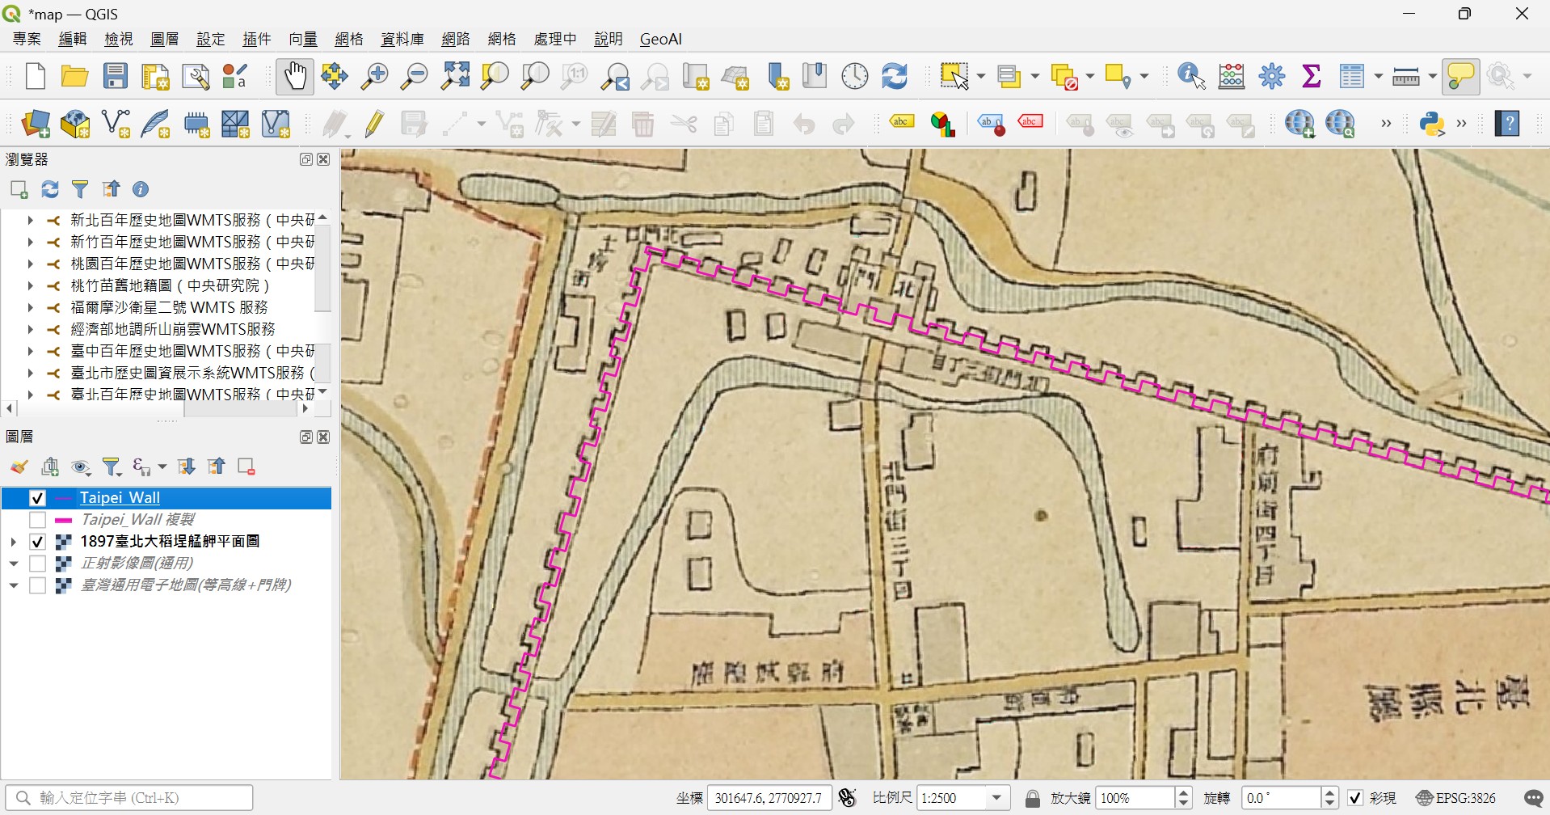The width and height of the screenshot is (1550, 815).
Task: Uncheck the Taipei_Wall layer visibility
Action: pos(37,498)
